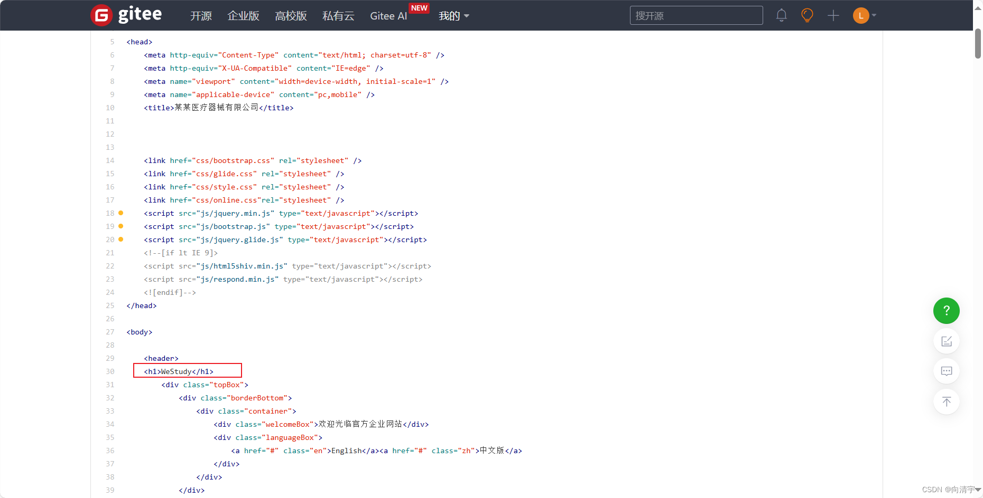The width and height of the screenshot is (983, 498).
Task: Open the 高校版 menu item
Action: point(291,16)
